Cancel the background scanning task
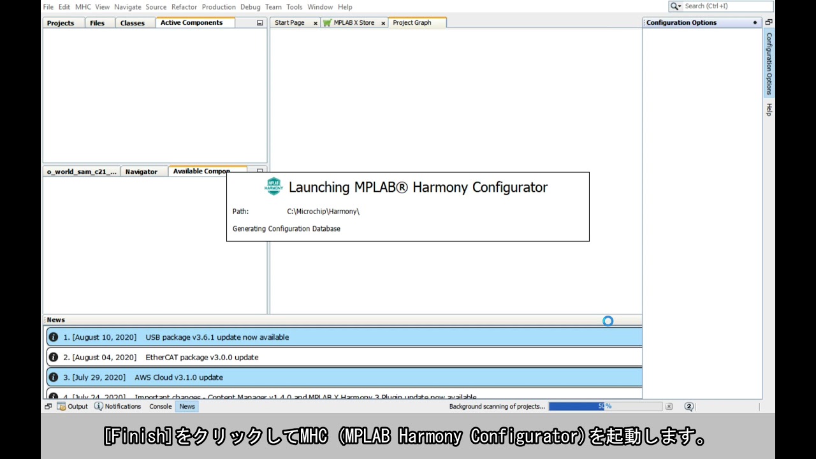The height and width of the screenshot is (459, 816). click(x=669, y=406)
